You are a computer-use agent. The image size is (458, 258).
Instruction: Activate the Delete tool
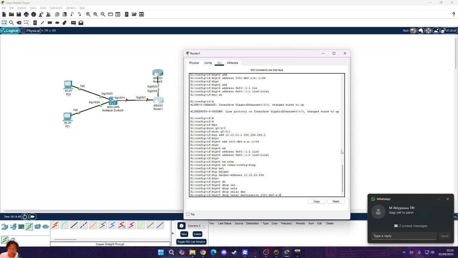point(19,23)
